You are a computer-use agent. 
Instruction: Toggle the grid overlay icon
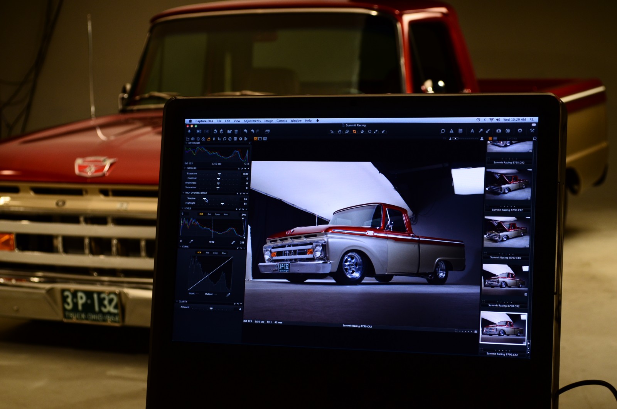click(460, 131)
